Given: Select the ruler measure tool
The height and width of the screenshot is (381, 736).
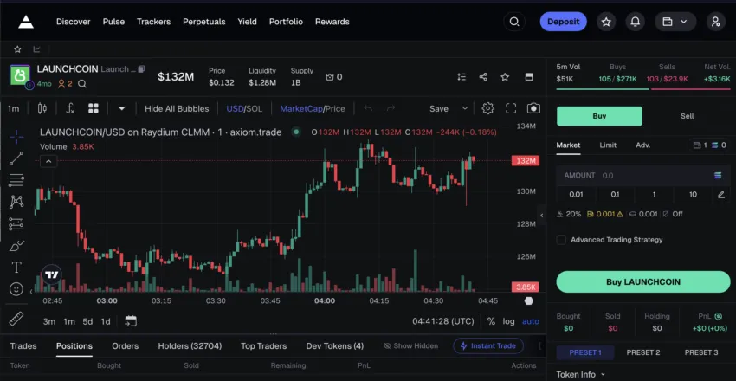Looking at the screenshot, I should (16, 319).
